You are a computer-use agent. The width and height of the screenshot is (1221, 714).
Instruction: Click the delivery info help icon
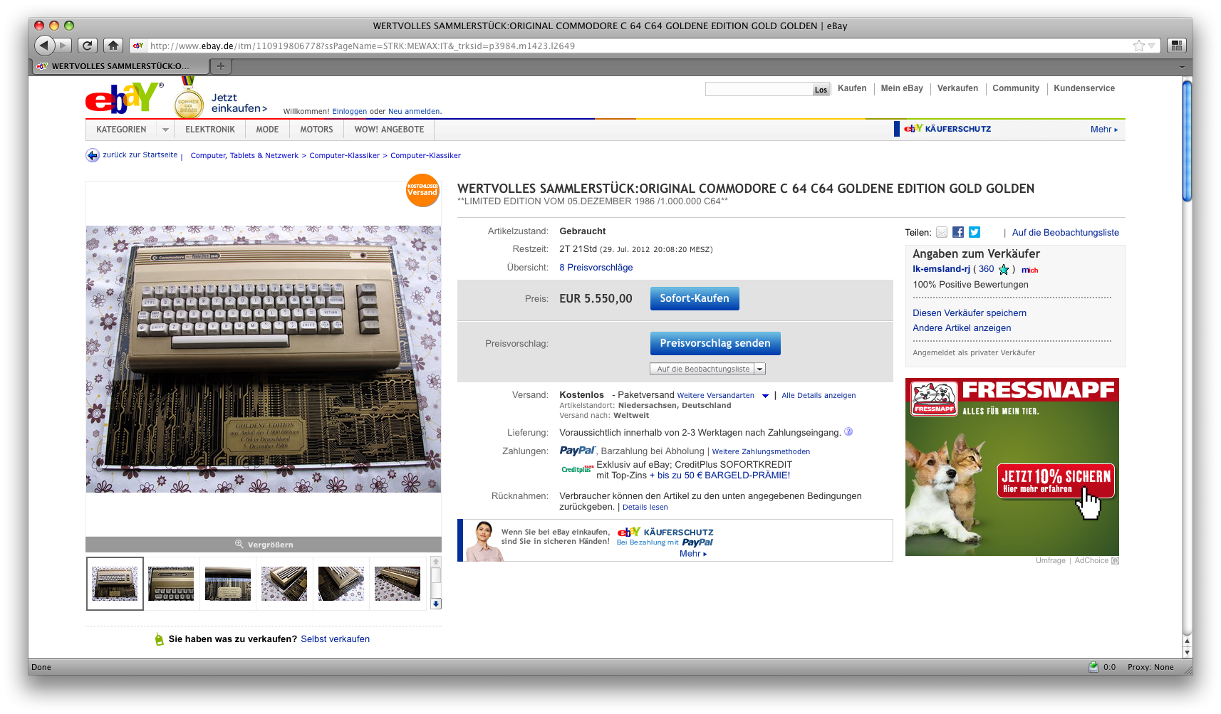(x=848, y=431)
